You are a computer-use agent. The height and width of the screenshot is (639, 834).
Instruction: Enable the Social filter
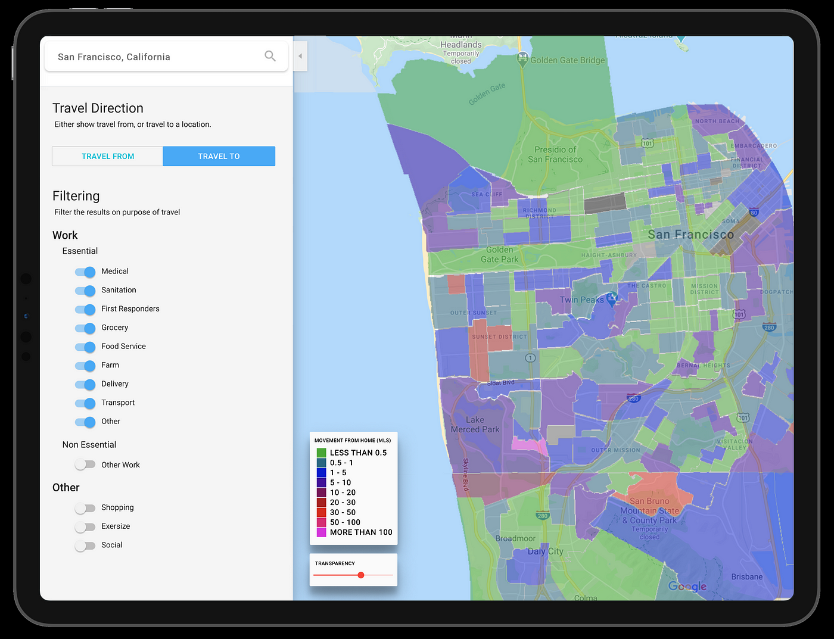tap(85, 546)
